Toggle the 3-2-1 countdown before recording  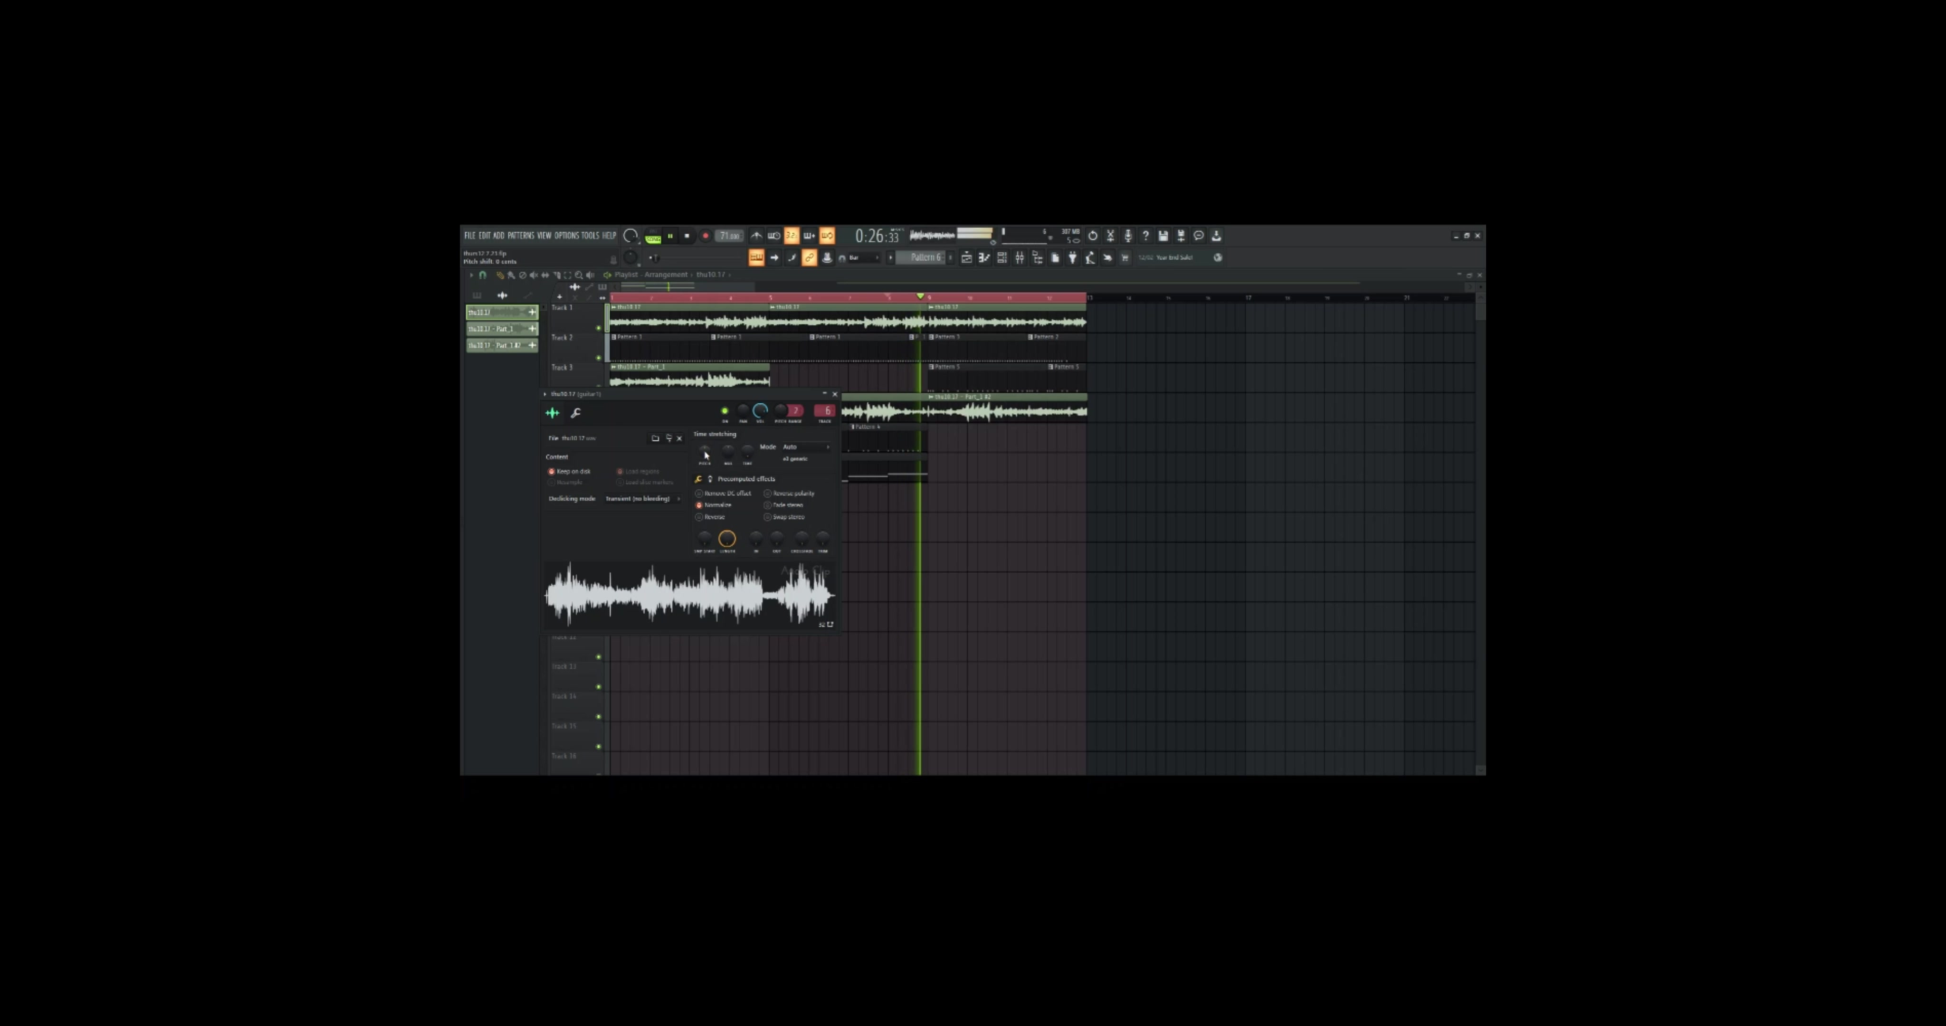[x=792, y=236]
